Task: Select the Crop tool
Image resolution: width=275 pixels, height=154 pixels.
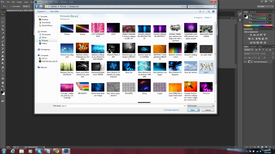Action: 3,29
